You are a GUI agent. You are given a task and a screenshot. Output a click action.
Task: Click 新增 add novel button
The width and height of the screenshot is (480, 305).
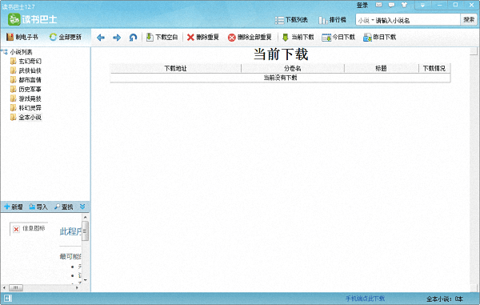point(14,207)
